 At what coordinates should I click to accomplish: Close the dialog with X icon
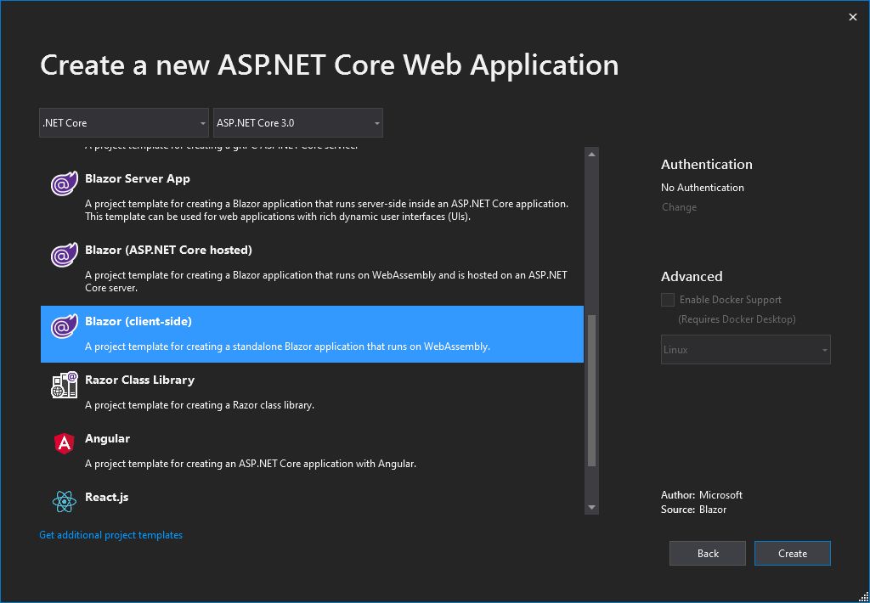tap(853, 17)
